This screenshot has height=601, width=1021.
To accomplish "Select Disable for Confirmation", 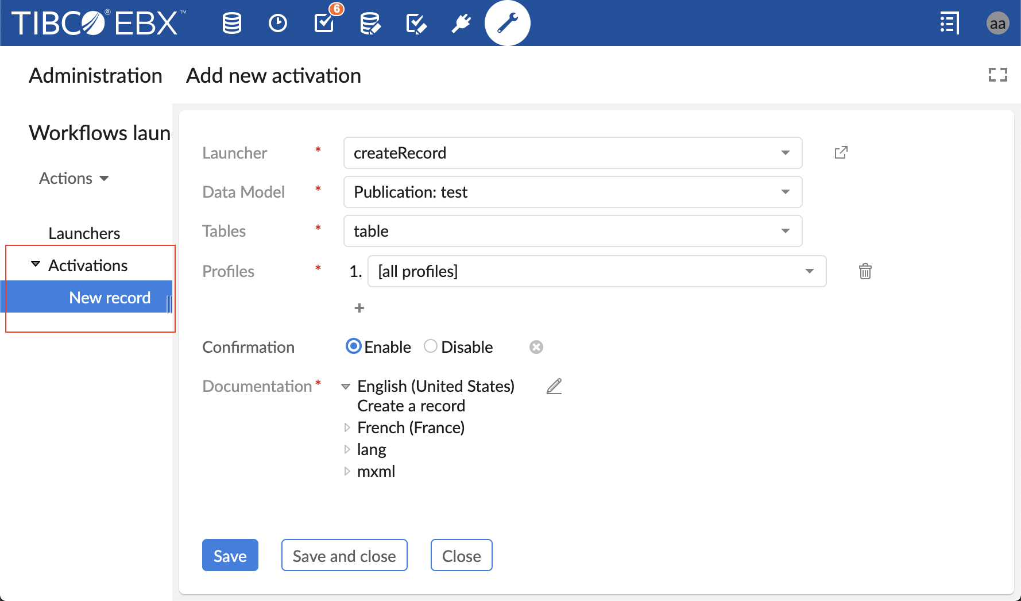I will coord(431,346).
